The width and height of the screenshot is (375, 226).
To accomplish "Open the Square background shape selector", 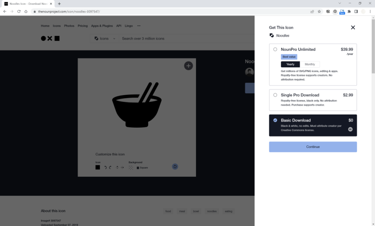I will click(142, 168).
